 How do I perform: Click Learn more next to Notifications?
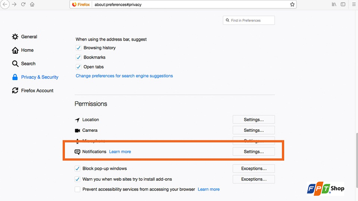click(x=120, y=152)
